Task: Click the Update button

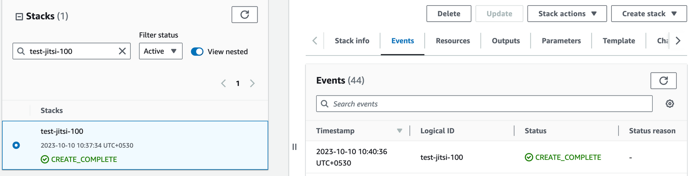Action: pyautogui.click(x=499, y=13)
